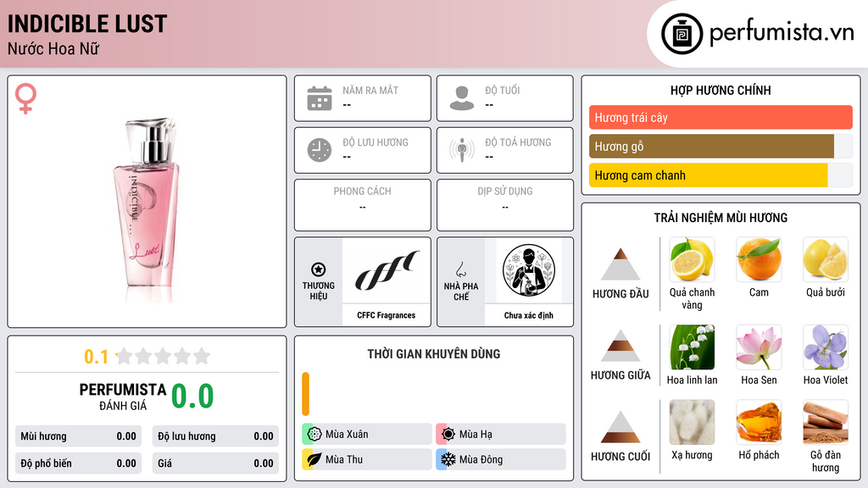Click the Giá score row
This screenshot has height=488, width=868.
(x=215, y=463)
